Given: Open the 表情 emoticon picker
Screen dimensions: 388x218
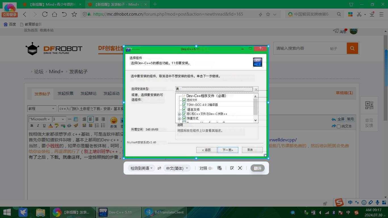Looking at the screenshot, I should (x=114, y=122).
